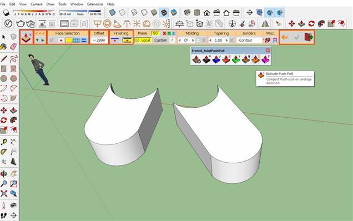Select the Zoom magnifier tool
The width and height of the screenshot is (353, 221).
tap(3, 184)
